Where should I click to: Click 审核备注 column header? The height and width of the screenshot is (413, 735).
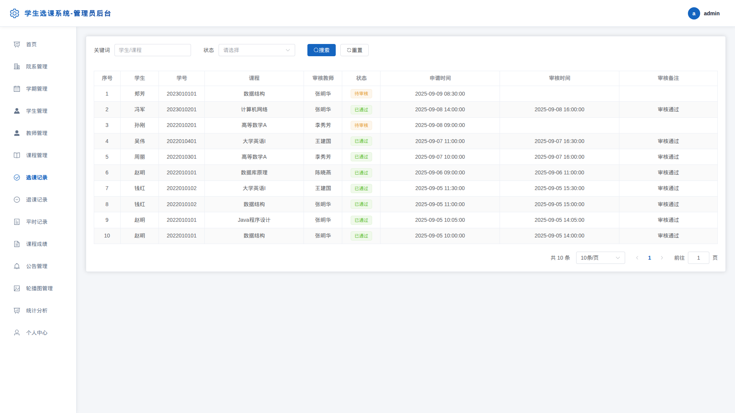tap(668, 78)
